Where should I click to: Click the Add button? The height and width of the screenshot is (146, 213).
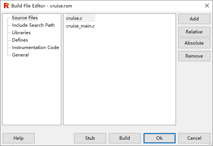pyautogui.click(x=194, y=19)
